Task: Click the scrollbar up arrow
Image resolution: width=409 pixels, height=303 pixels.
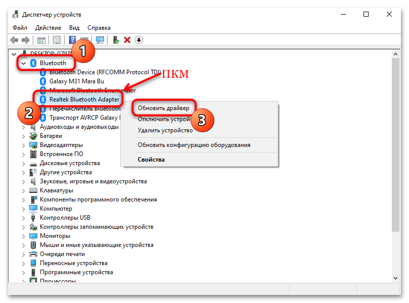Action: pyautogui.click(x=395, y=54)
